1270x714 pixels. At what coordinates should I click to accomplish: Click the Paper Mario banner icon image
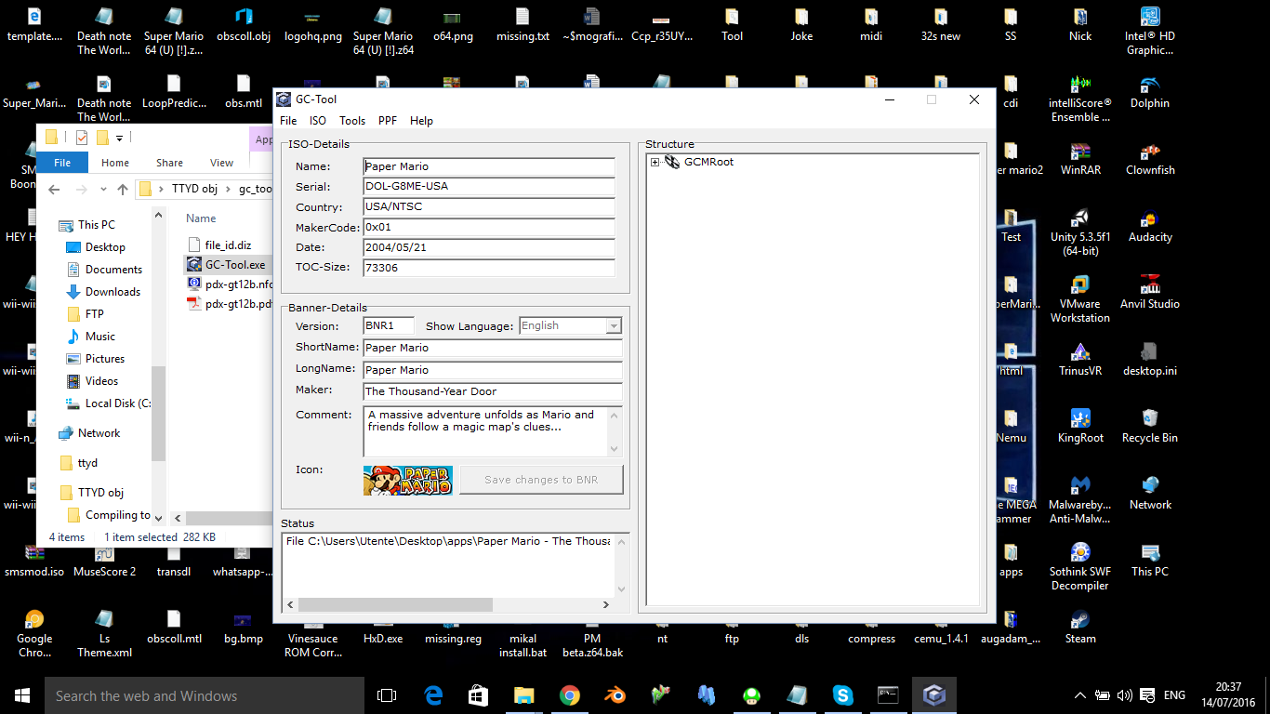click(408, 480)
